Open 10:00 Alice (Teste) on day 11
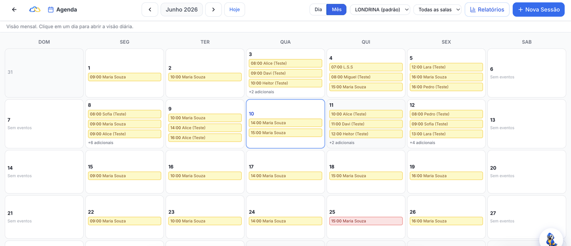This screenshot has height=246, width=571. click(366, 114)
